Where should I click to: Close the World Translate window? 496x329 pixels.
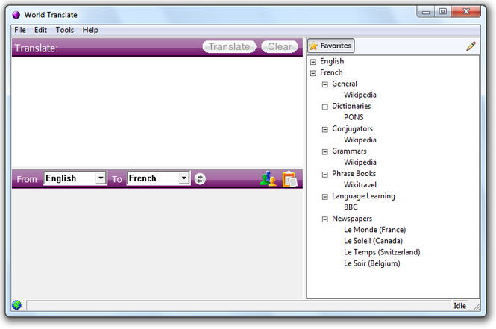point(466,12)
